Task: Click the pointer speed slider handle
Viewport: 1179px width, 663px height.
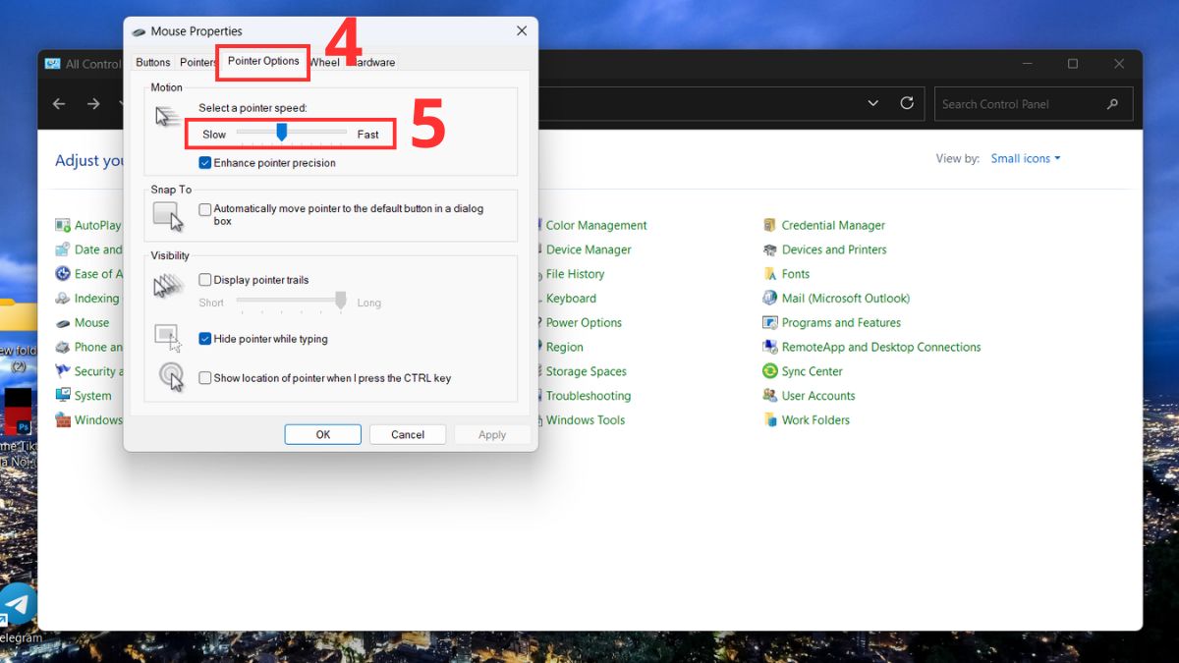Action: 282,132
